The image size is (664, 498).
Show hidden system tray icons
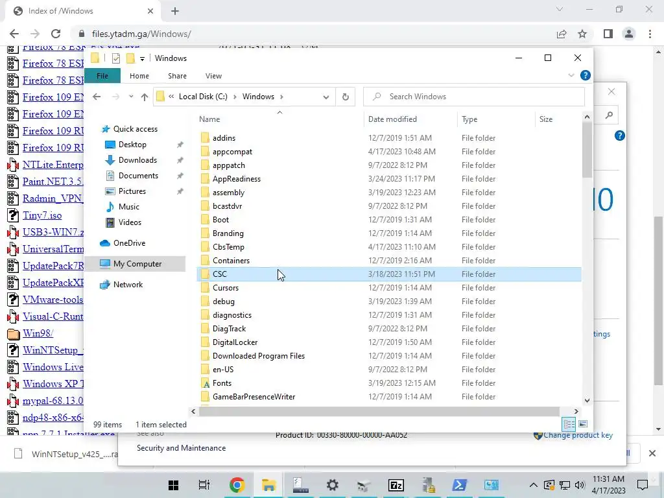coord(534,485)
